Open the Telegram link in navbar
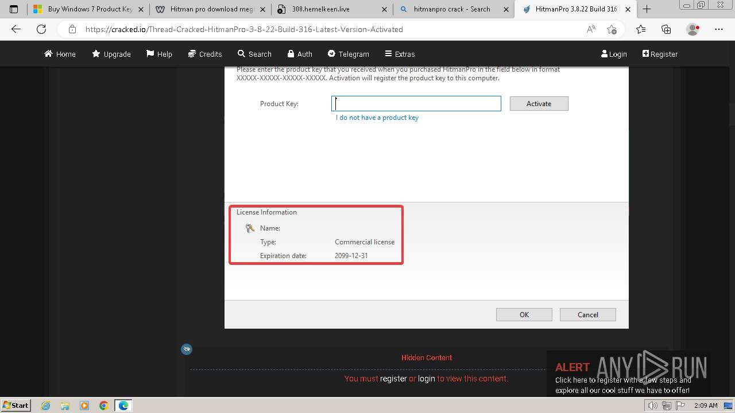This screenshot has width=735, height=413. (348, 54)
